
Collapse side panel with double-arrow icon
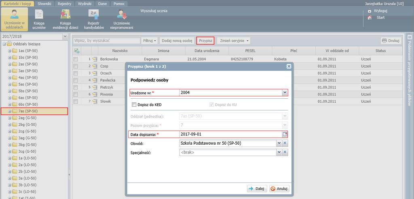pos(410,37)
